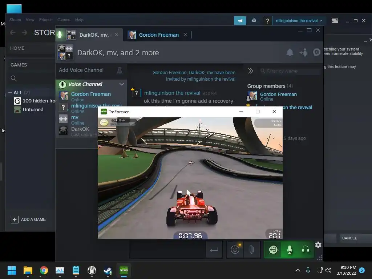Click HOME in the Steam library sidebar
The height and width of the screenshot is (279, 372).
pyautogui.click(x=17, y=48)
